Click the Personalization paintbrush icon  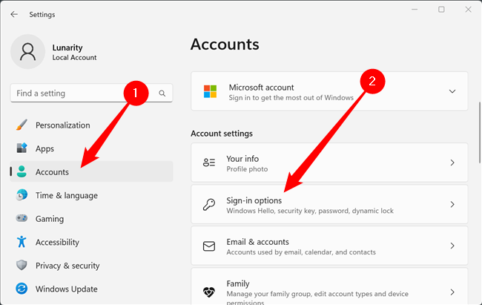[x=22, y=125]
